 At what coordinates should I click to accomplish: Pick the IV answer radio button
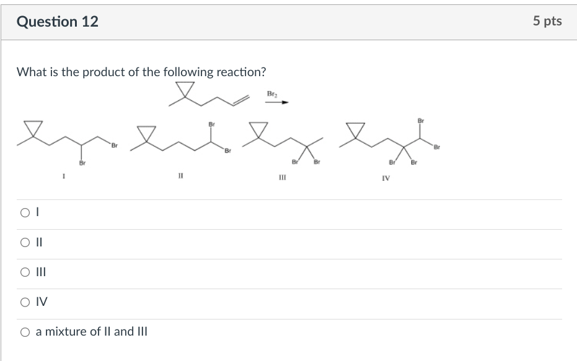point(25,302)
